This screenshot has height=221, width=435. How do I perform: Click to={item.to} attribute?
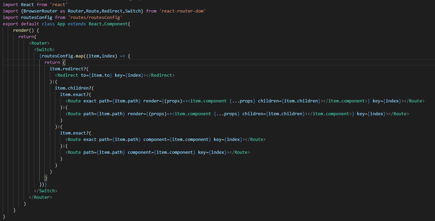(x=96, y=76)
